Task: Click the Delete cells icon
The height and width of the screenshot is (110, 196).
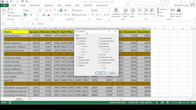Action: pyautogui.click(x=146, y=10)
